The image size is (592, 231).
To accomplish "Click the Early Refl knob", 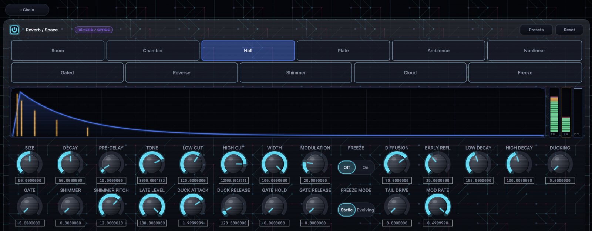I will pos(437,164).
